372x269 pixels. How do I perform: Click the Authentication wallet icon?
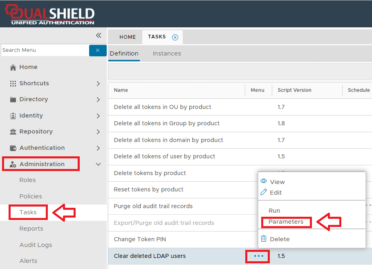tap(13, 148)
